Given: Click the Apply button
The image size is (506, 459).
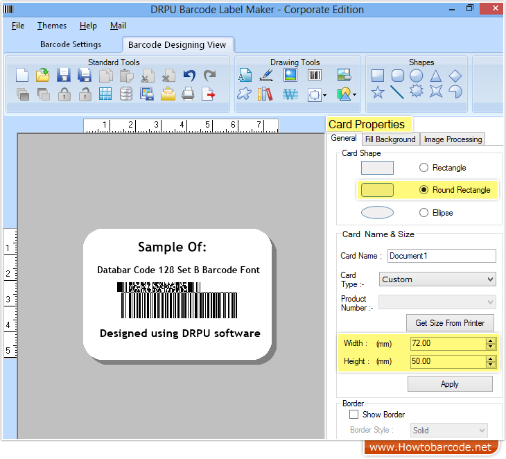Looking at the screenshot, I should [x=450, y=384].
